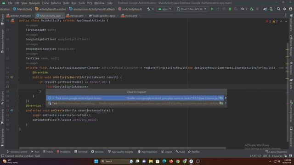Click the Apply Changes icon in toolbar
Screen dimensions: 294x165
coord(218,9)
